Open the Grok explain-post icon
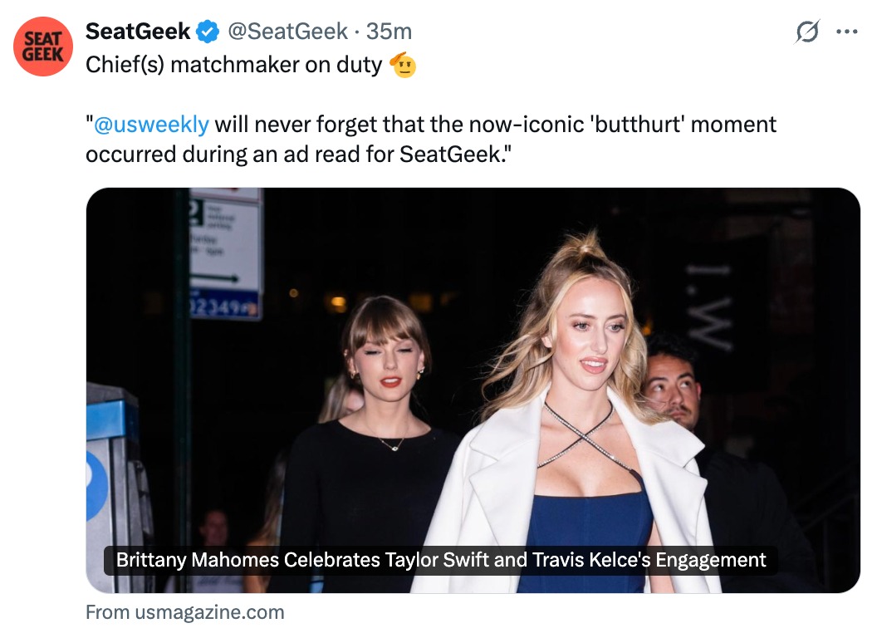The image size is (877, 633). (806, 32)
